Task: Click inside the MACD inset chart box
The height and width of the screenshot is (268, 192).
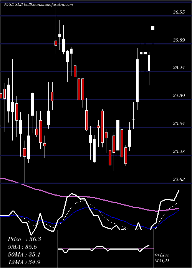Action: (x=106, y=249)
